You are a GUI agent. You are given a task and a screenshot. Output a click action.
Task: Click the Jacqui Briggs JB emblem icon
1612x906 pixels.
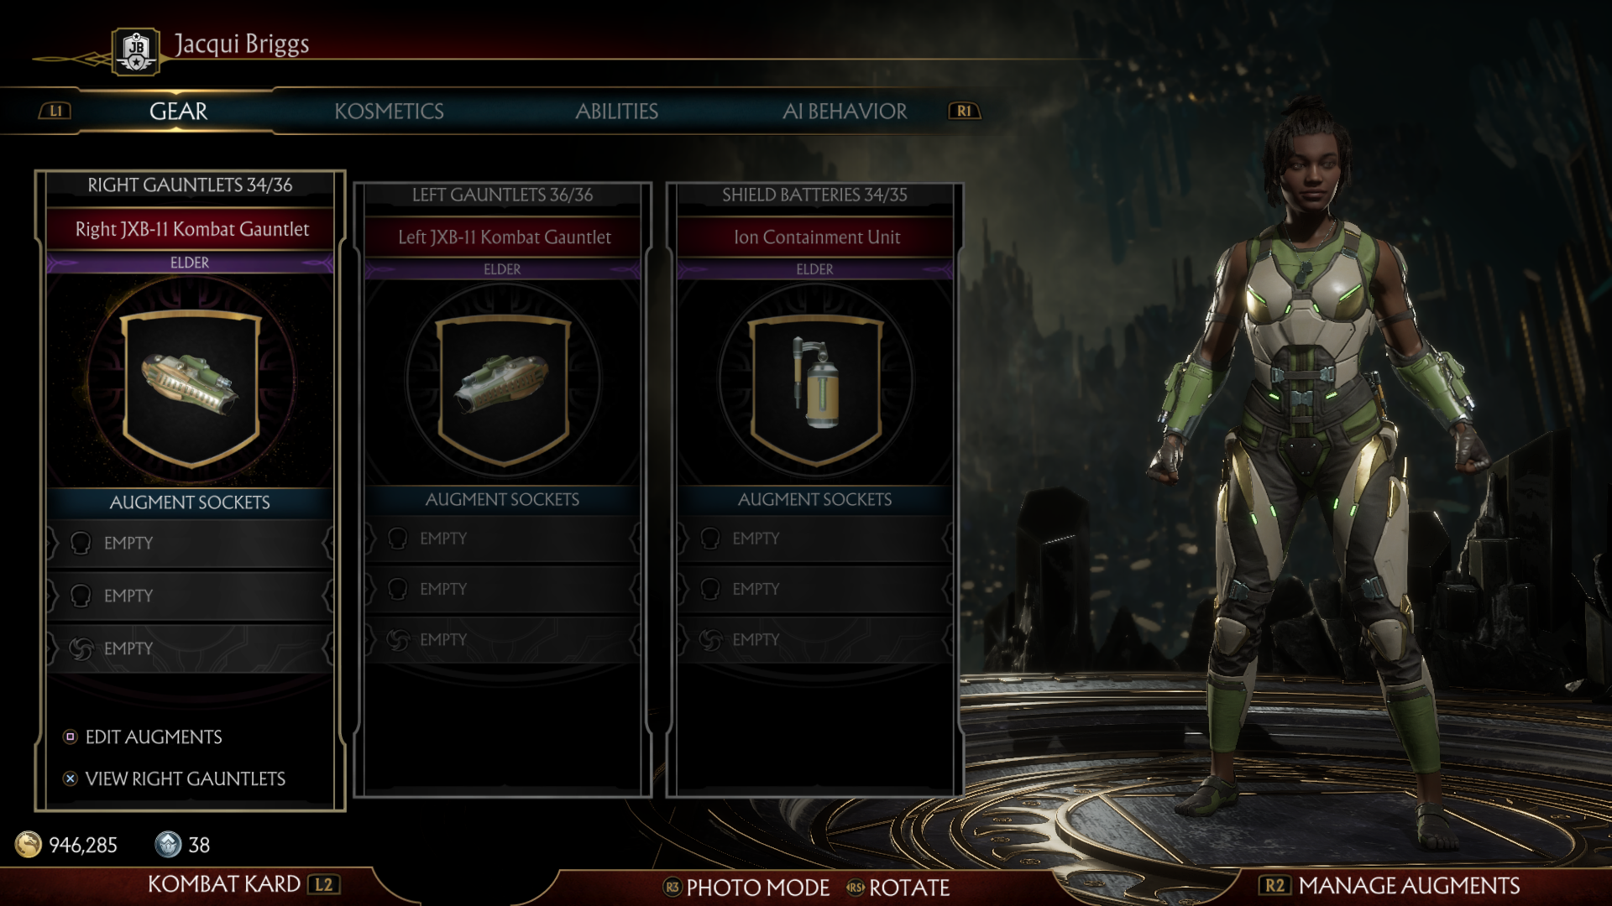coord(136,51)
